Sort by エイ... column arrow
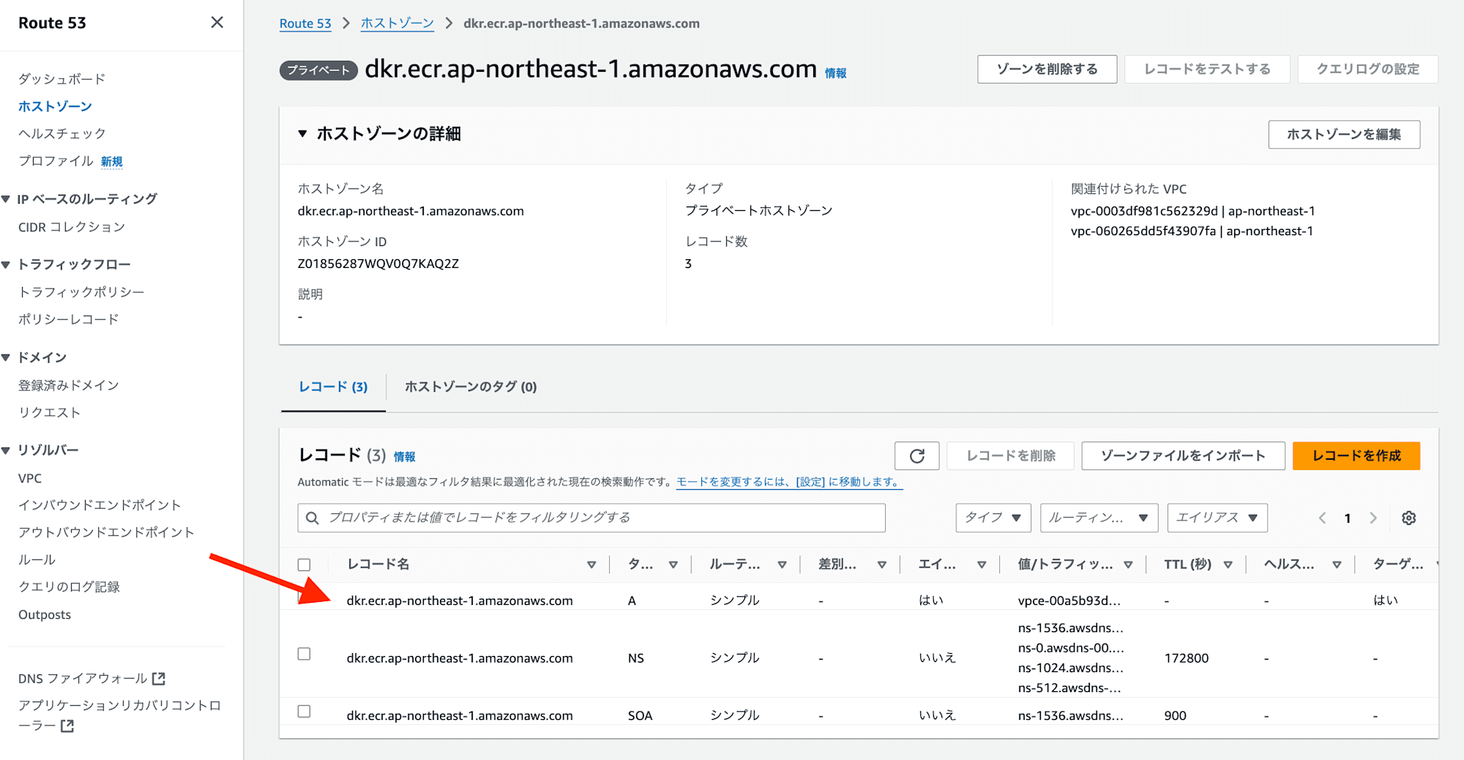The height and width of the screenshot is (760, 1464). tap(982, 565)
